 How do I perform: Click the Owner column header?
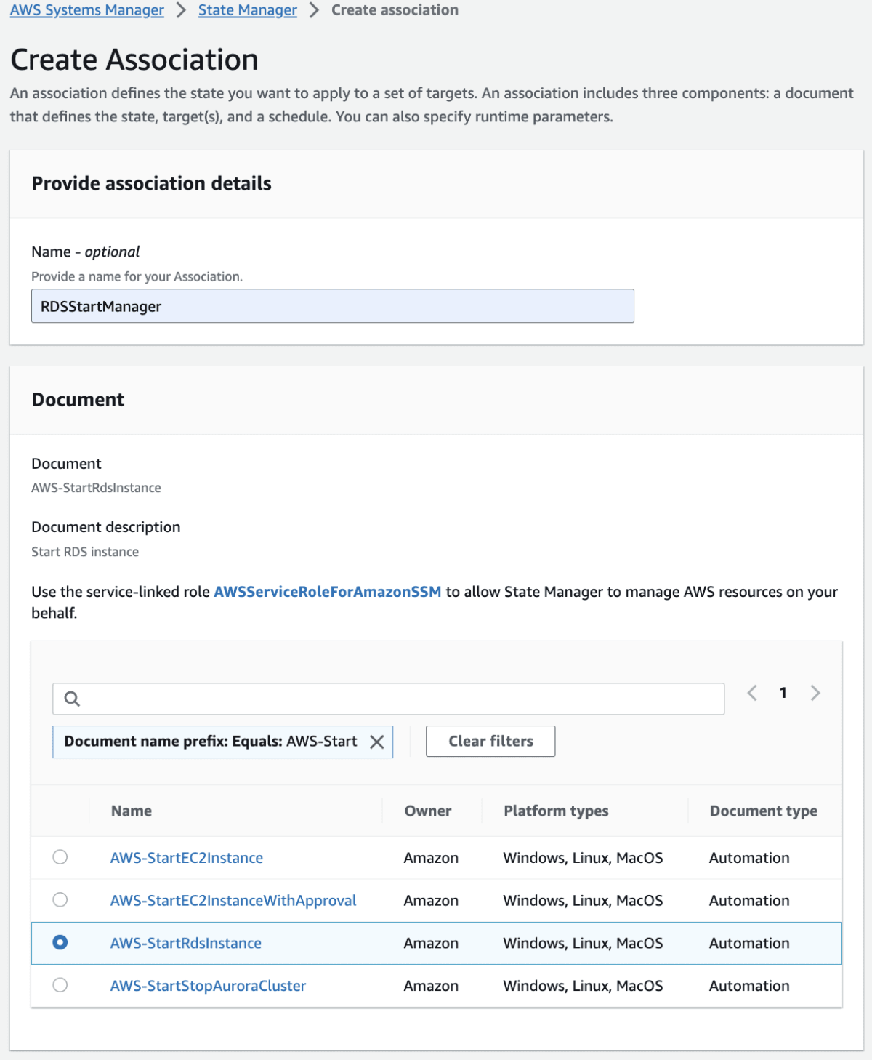click(428, 811)
